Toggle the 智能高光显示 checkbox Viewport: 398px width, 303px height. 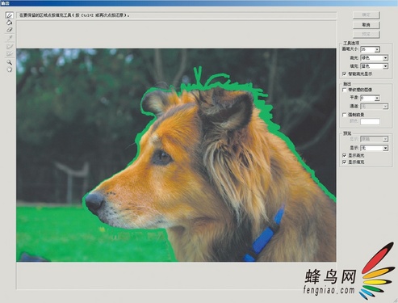pyautogui.click(x=344, y=74)
